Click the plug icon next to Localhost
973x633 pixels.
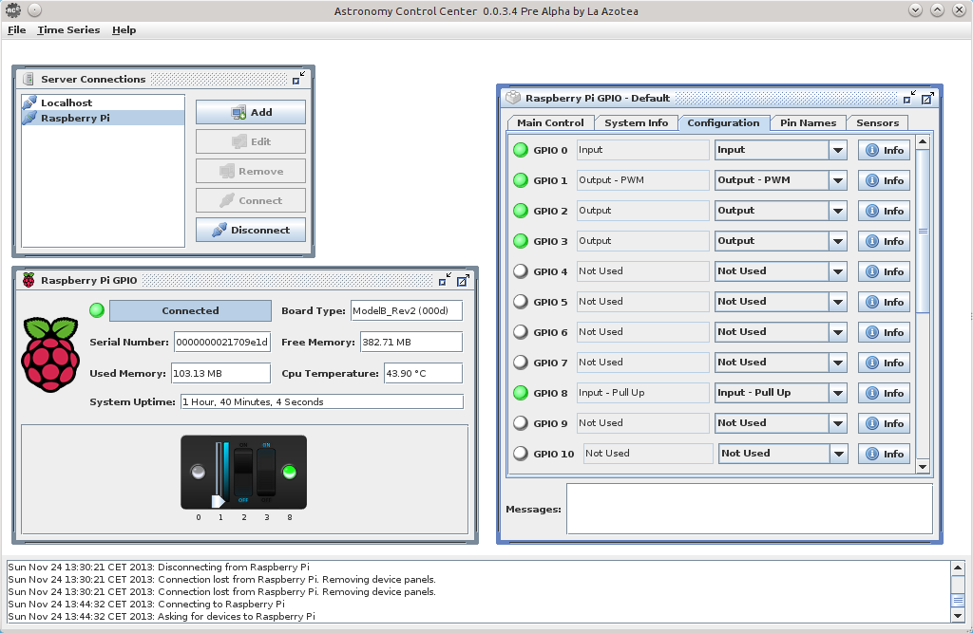pyautogui.click(x=29, y=102)
